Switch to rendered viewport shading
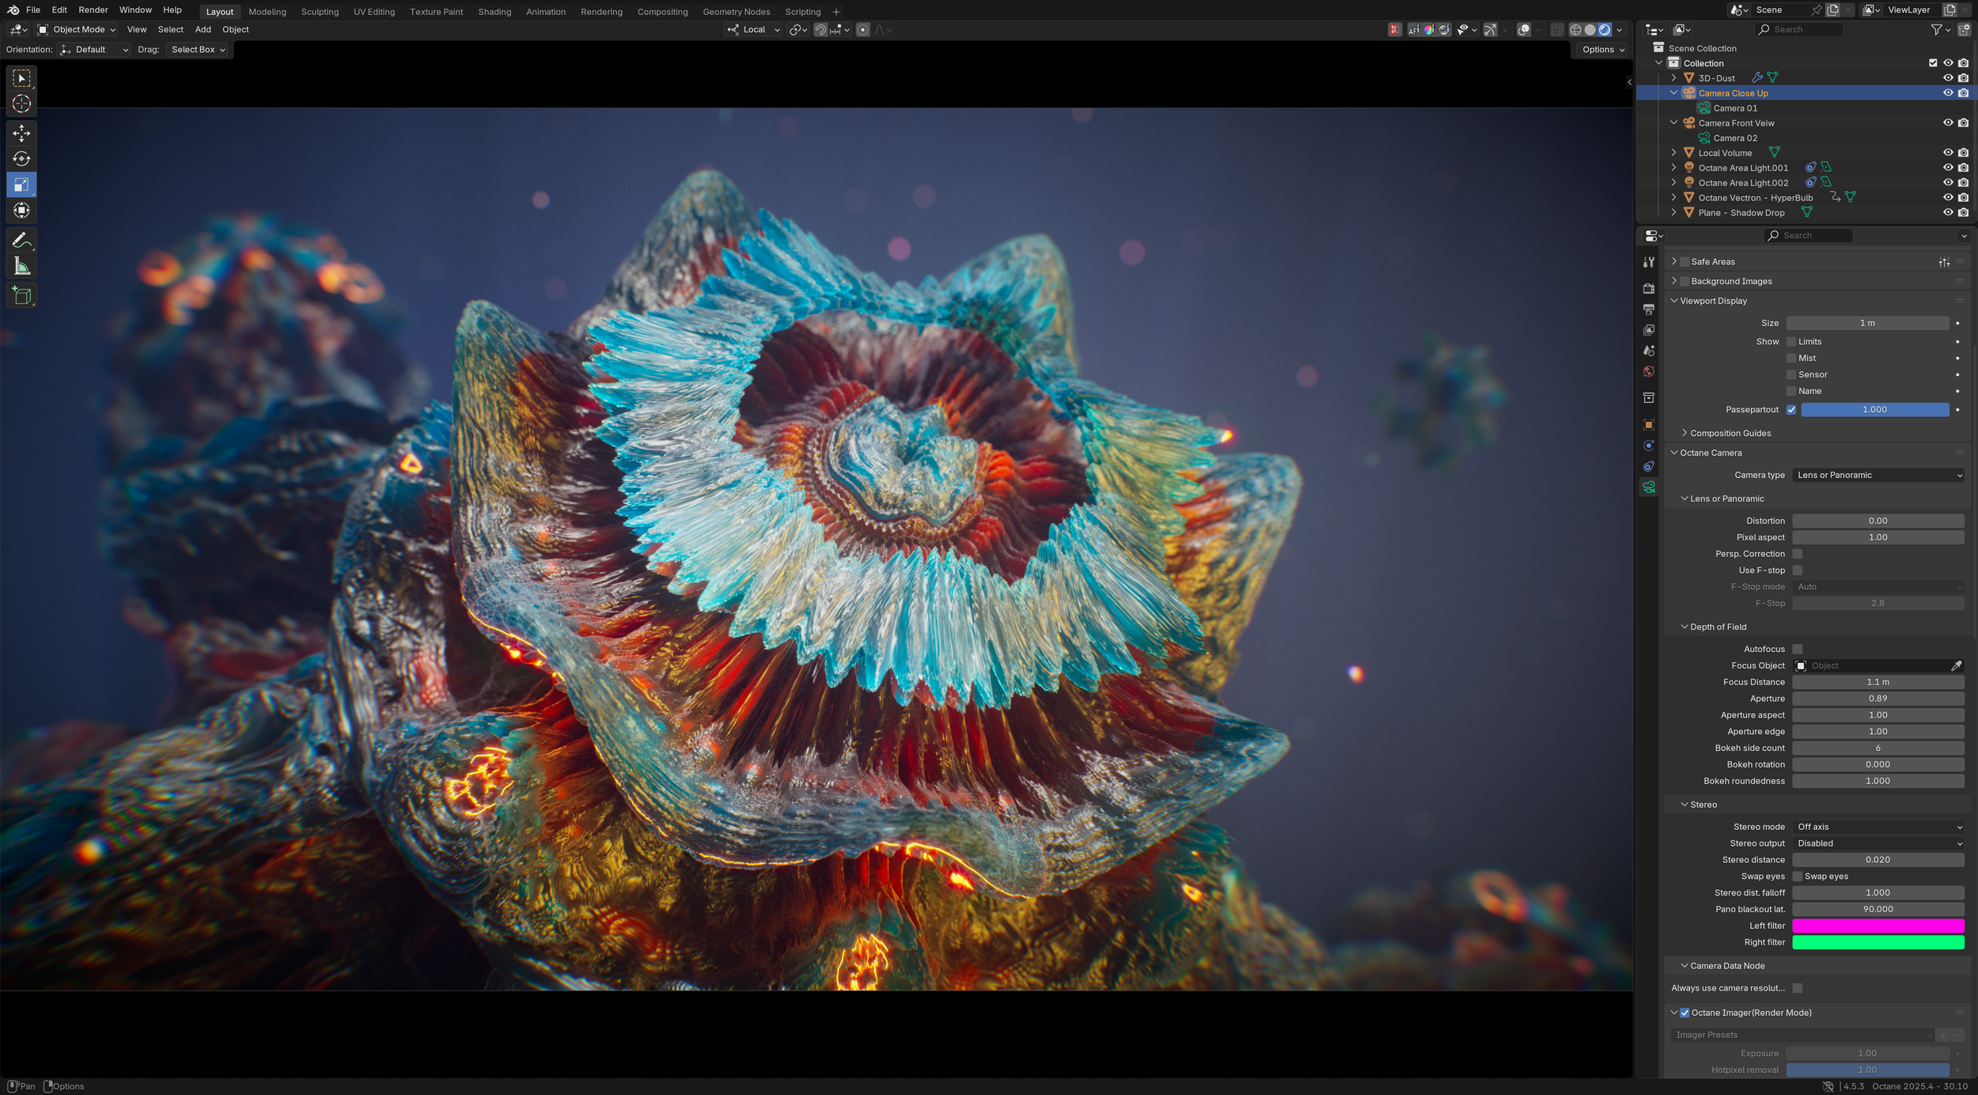 (x=1605, y=30)
